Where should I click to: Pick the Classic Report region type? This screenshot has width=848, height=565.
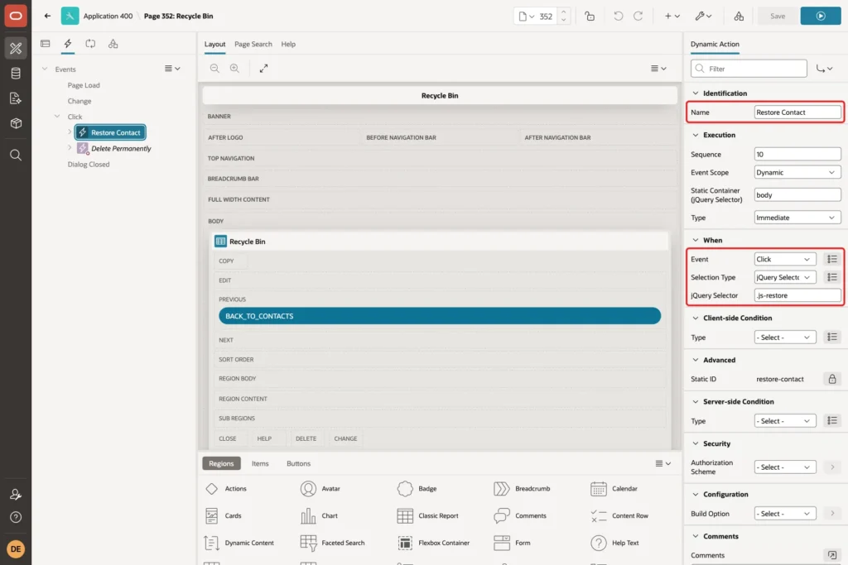(x=428, y=516)
